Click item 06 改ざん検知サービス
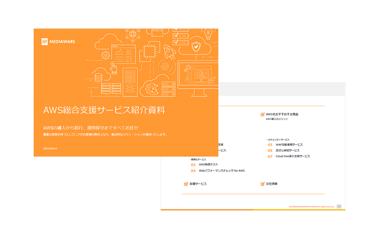Image resolution: width=379 pixels, height=239 pixels. pyautogui.click(x=283, y=150)
